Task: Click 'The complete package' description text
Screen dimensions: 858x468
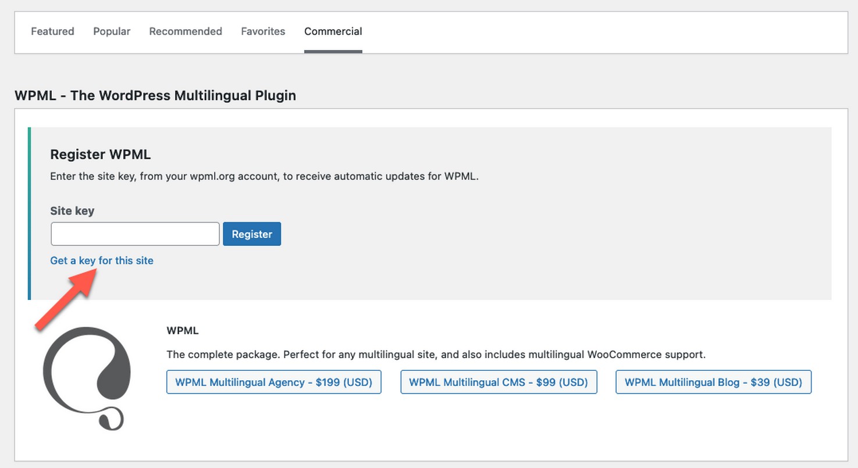Action: pos(436,354)
